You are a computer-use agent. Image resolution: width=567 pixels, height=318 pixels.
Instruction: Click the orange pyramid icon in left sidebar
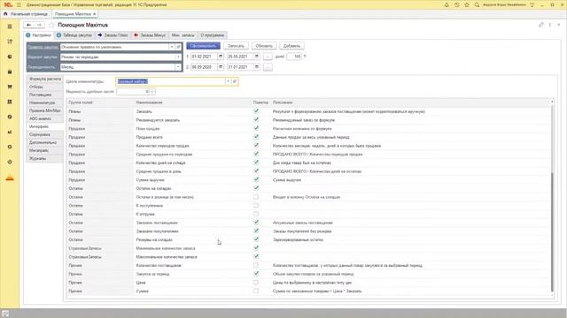click(x=10, y=178)
